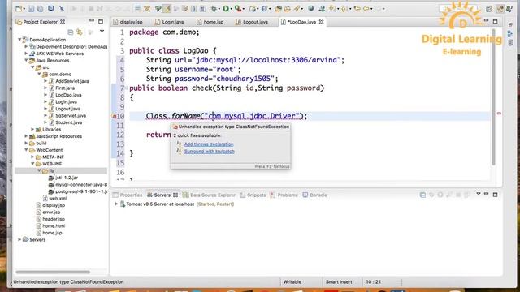This screenshot has height=292, width=520.
Task: Select AddServlet.java in Project Explorer
Action: click(72, 81)
